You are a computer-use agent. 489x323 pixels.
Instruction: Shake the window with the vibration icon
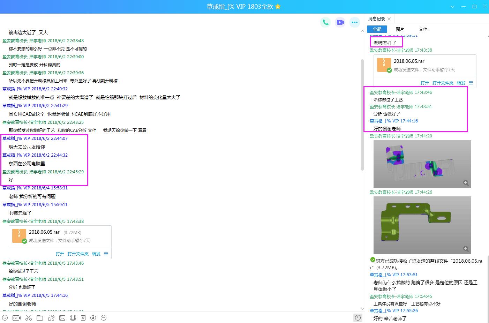coord(73,318)
